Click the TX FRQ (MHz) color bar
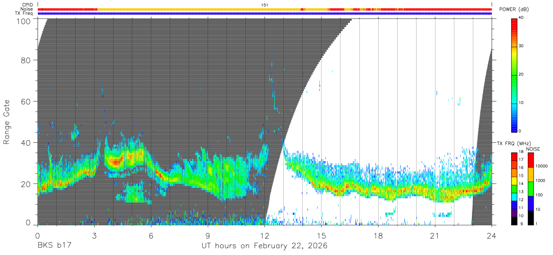Image resolution: width=553 pixels, height=255 pixels. pyautogui.click(x=514, y=189)
